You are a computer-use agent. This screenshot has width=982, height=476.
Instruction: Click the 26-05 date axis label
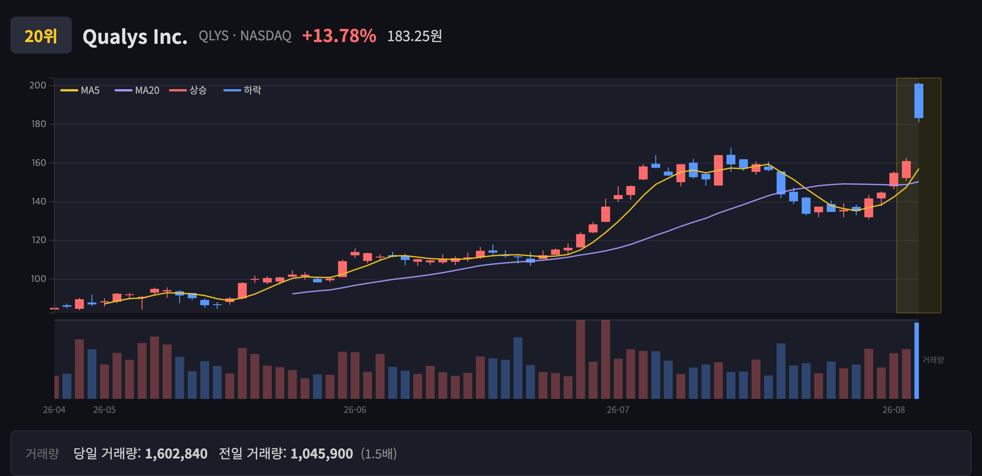[104, 410]
